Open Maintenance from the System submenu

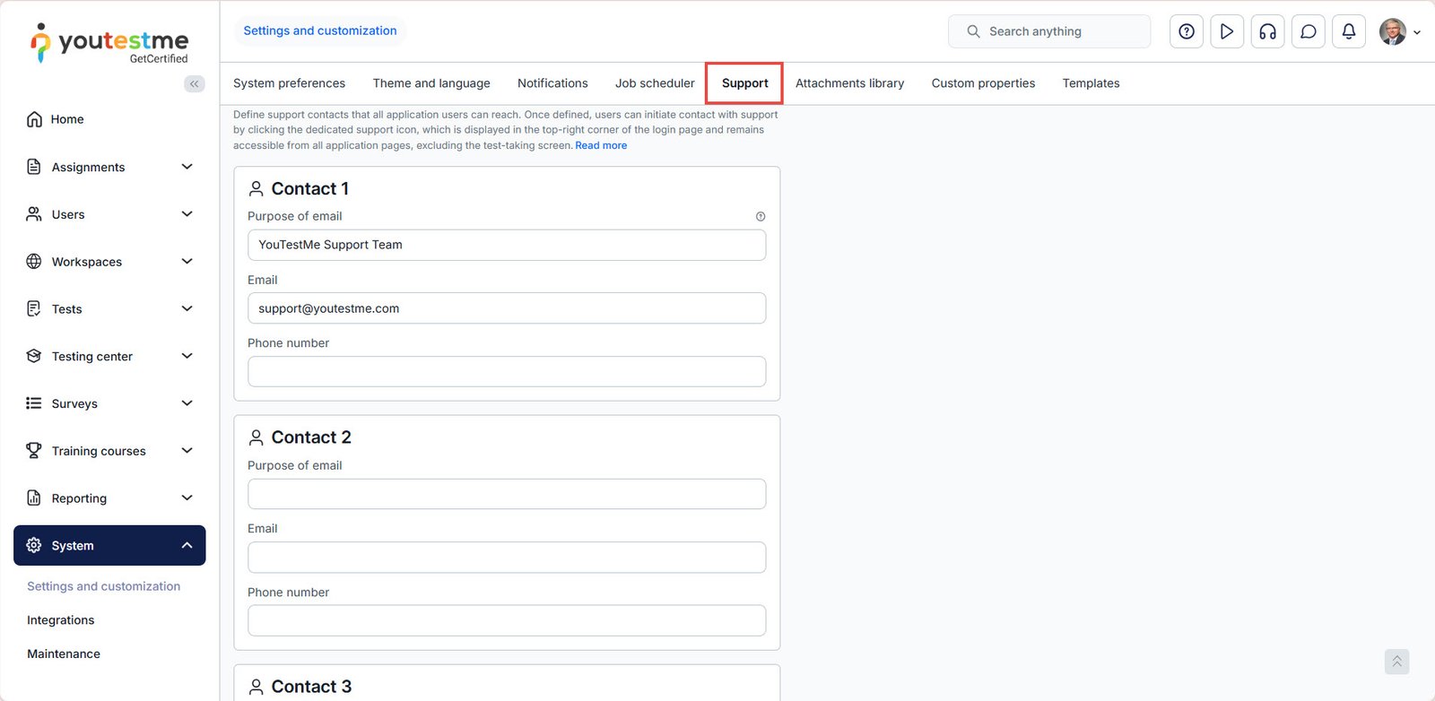pyautogui.click(x=64, y=653)
